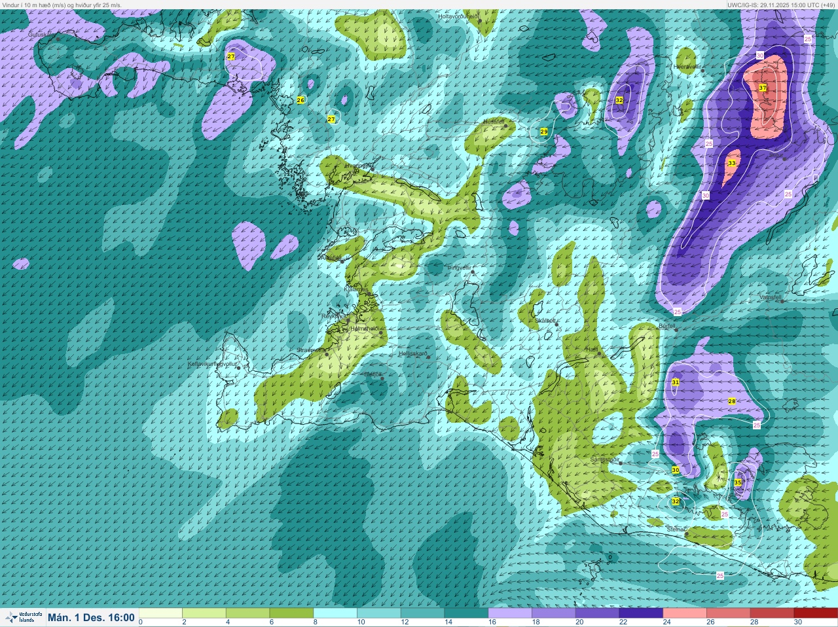
Task: Click the forecast time Mán. 1 Des. 16:00
Action: click(x=91, y=617)
